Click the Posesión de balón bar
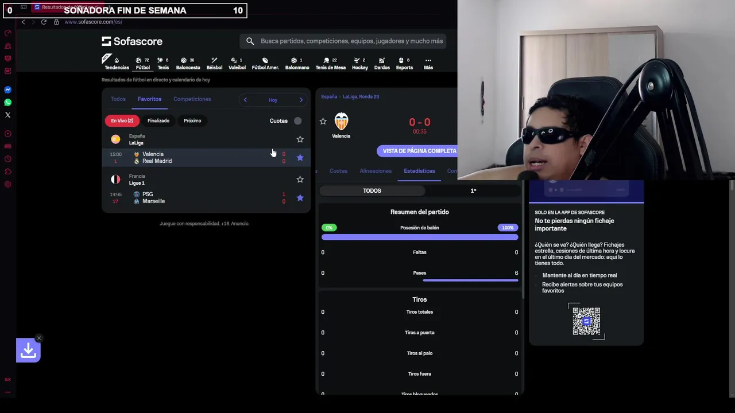735x413 pixels. click(420, 237)
